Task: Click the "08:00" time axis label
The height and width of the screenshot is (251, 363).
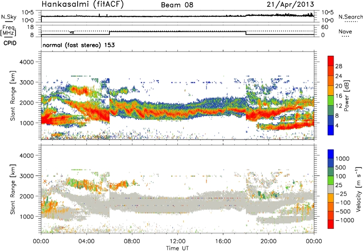Action: (132, 241)
